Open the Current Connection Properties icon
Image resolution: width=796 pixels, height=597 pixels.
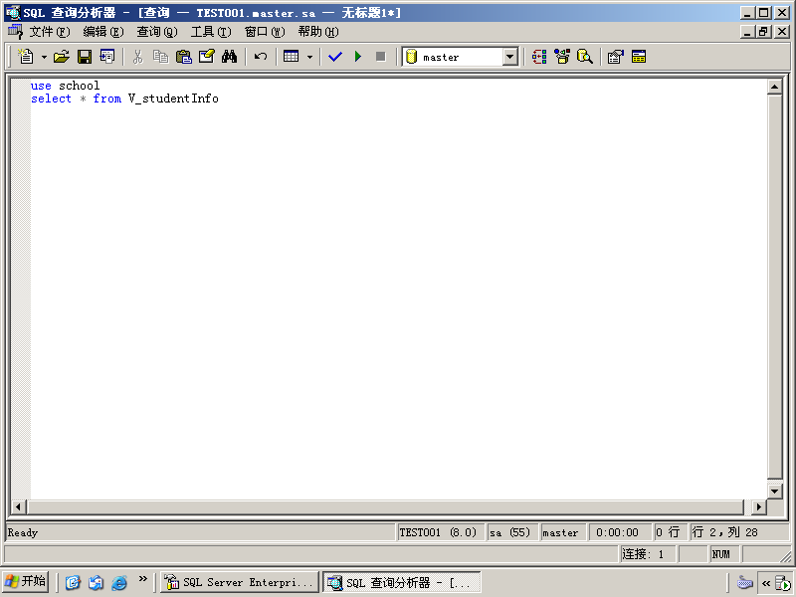tap(615, 57)
